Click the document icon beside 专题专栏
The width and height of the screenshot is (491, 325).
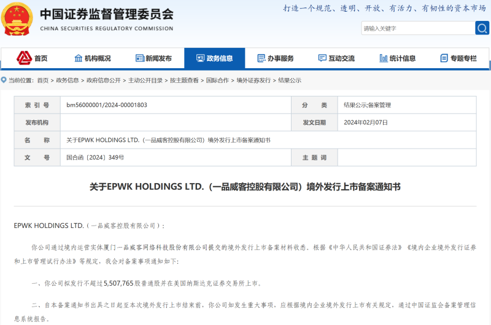pos(444,58)
